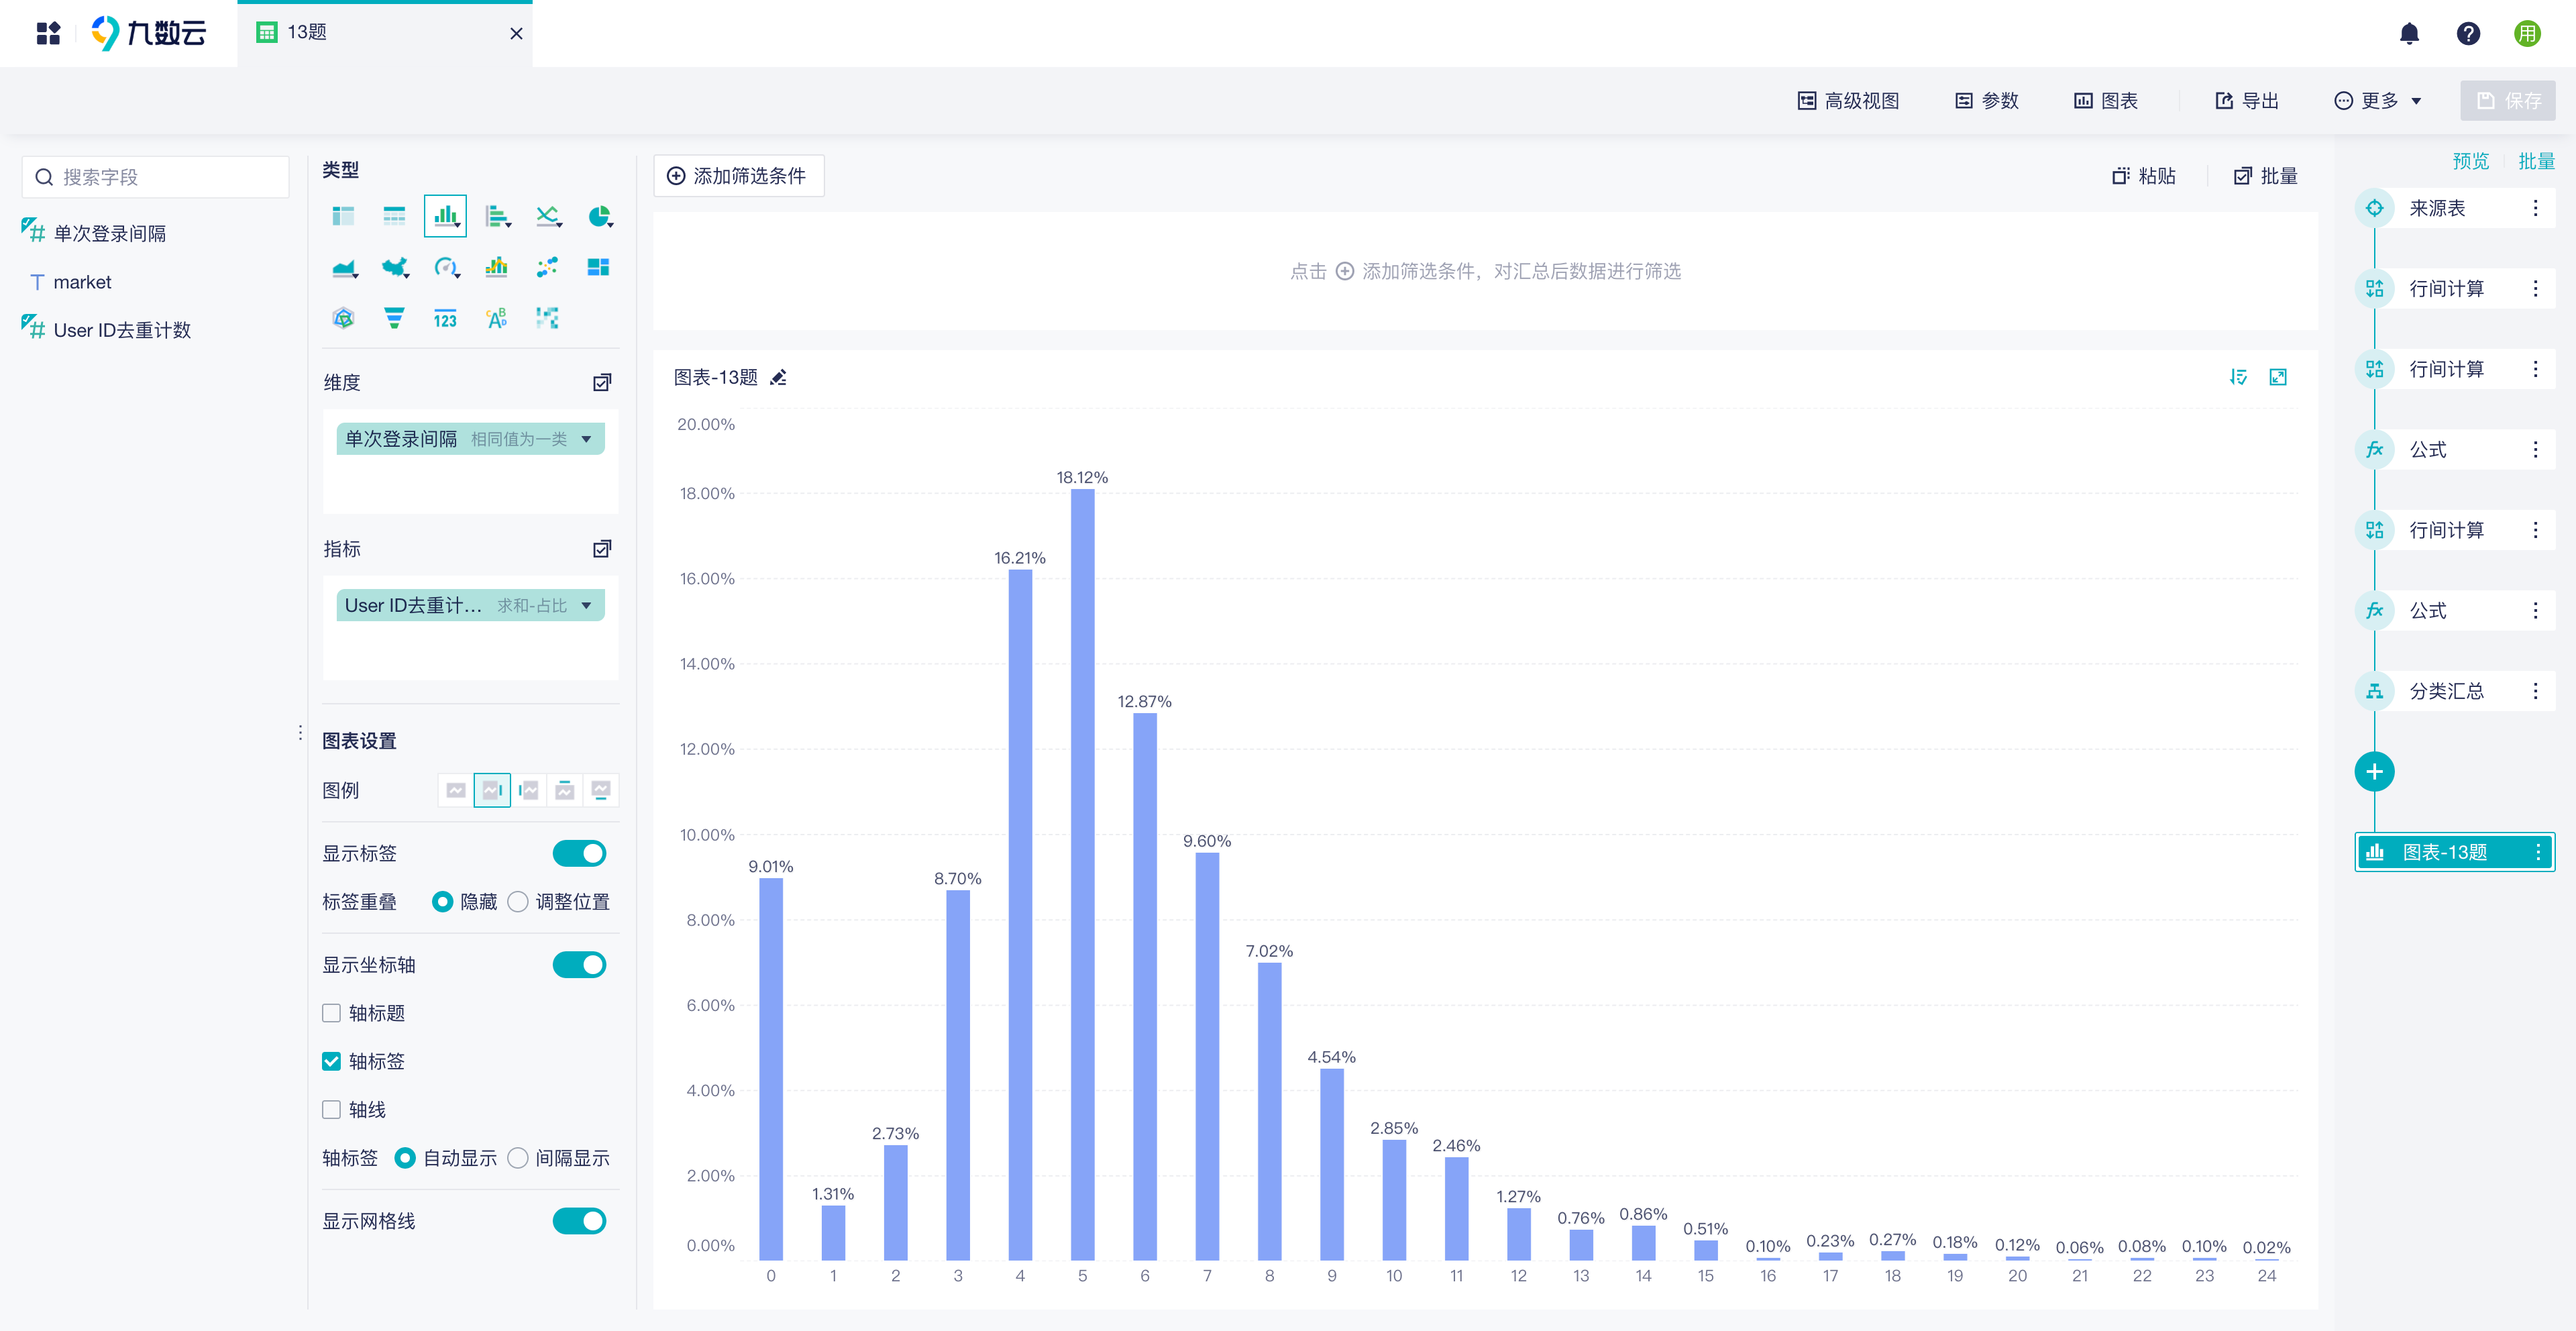Click the expand chart fullscreen icon

click(x=2278, y=377)
